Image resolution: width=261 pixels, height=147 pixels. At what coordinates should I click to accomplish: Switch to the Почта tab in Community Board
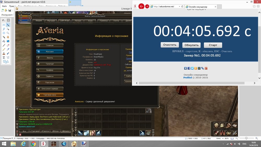[116, 21]
